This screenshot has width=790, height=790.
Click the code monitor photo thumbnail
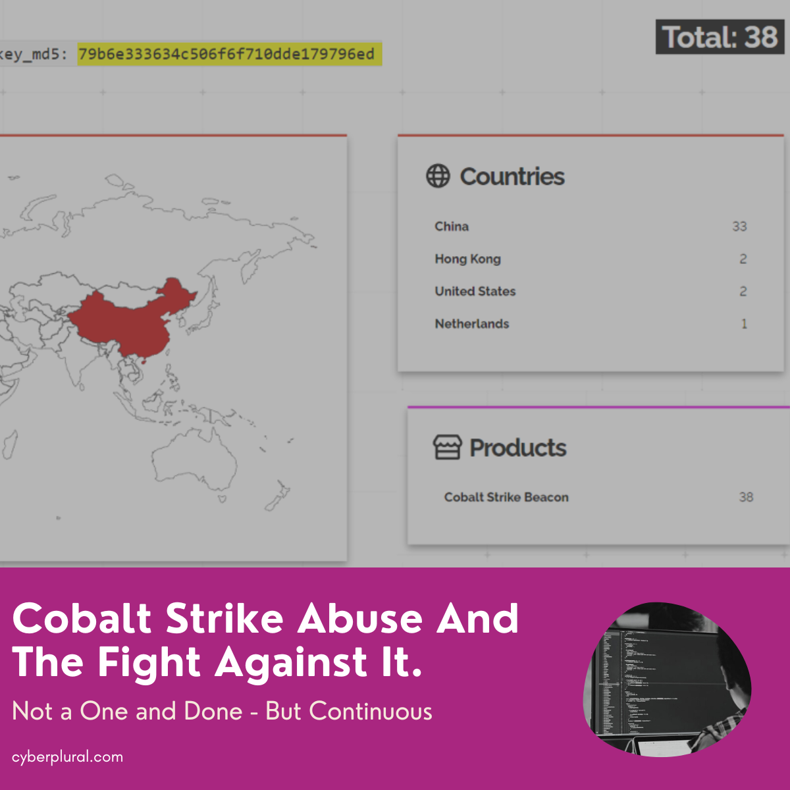point(667,680)
